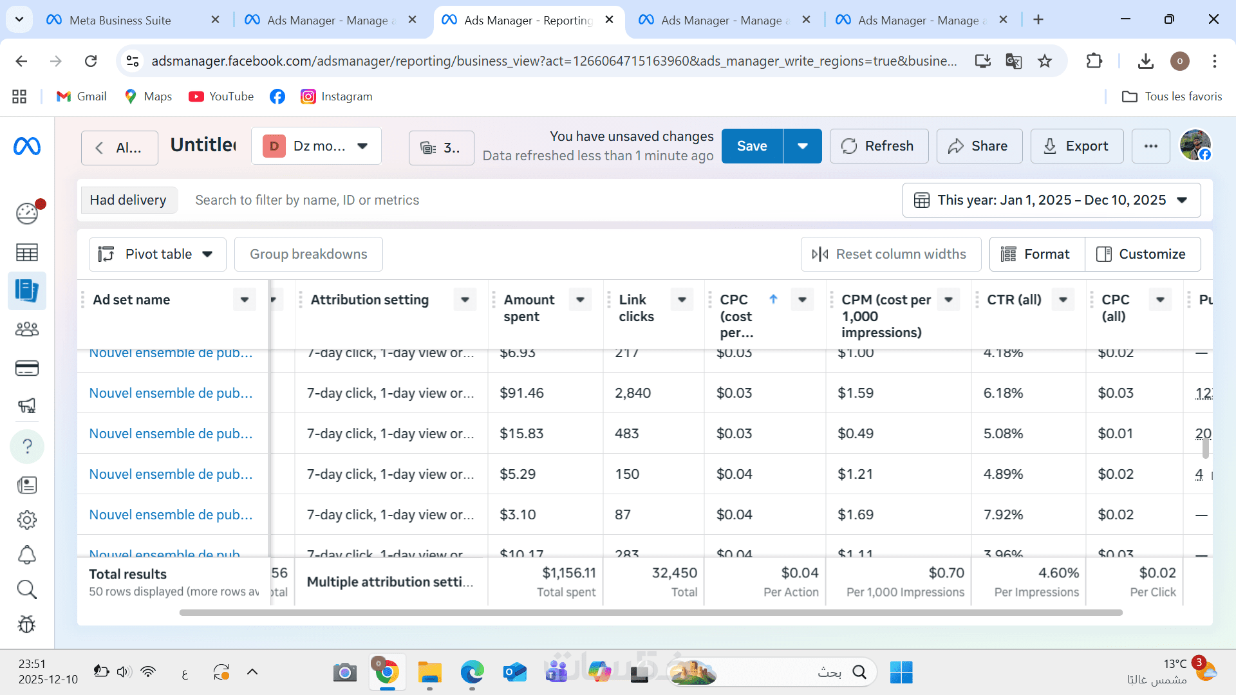Screen dimensions: 1236x695
Task: Click the Help question mark icon
Action: pyautogui.click(x=27, y=446)
